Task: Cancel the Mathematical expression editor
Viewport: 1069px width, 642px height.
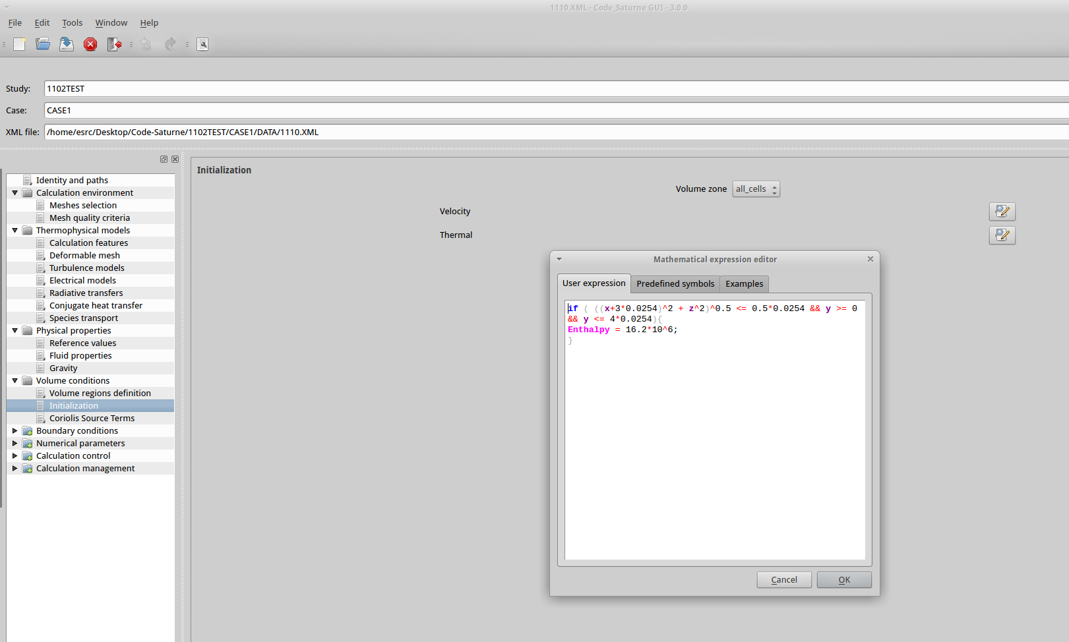Action: (783, 580)
